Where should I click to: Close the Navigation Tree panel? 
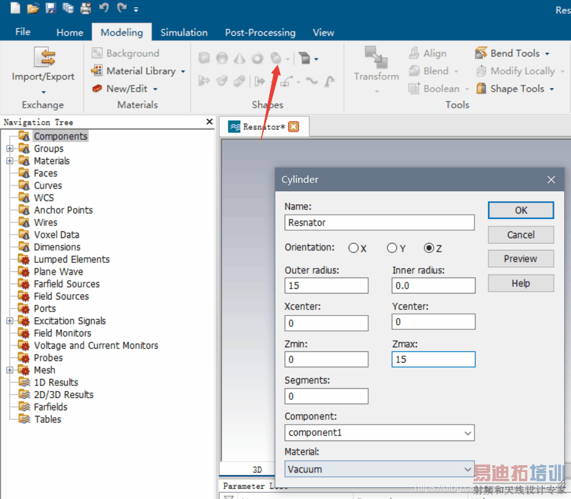tap(209, 121)
